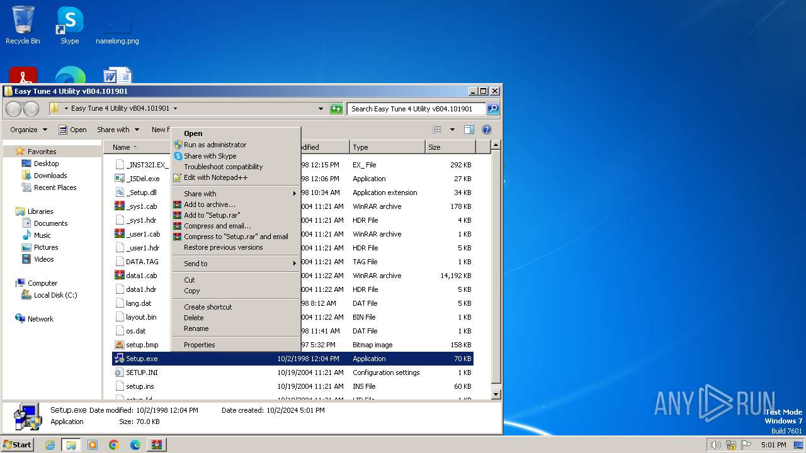Open Windows Media Player from taskbar
This screenshot has width=806, height=453.
tap(93, 445)
